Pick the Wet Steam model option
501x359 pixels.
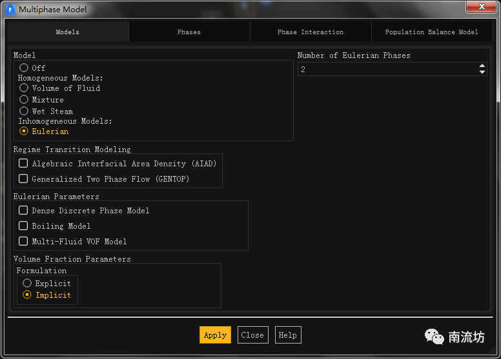pyautogui.click(x=24, y=111)
